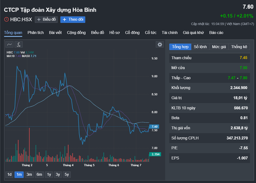Select the 1d time range
The image size is (256, 183).
pos(9,175)
